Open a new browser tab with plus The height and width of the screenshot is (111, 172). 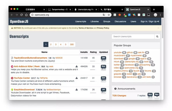coord(154,10)
